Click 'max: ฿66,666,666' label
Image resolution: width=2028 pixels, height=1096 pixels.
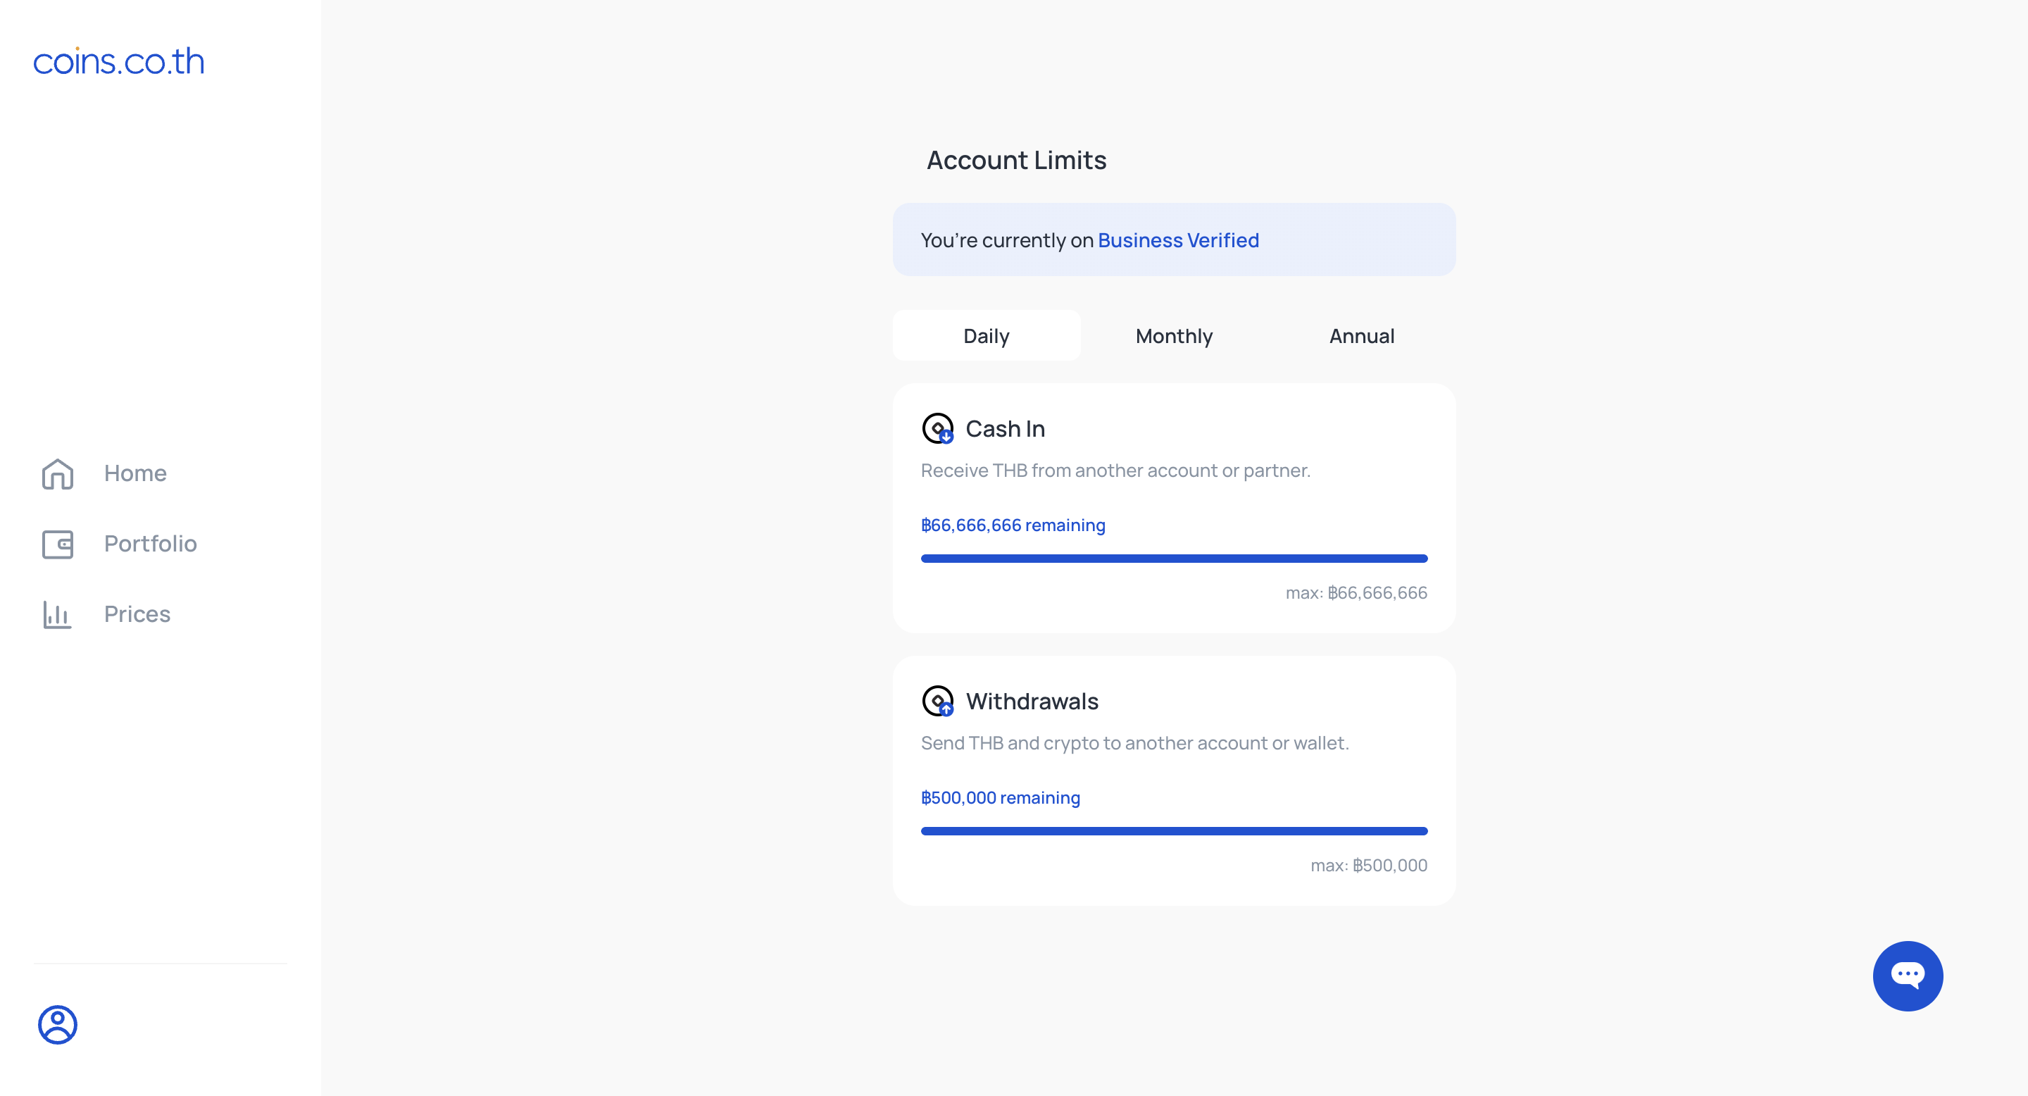click(1356, 593)
